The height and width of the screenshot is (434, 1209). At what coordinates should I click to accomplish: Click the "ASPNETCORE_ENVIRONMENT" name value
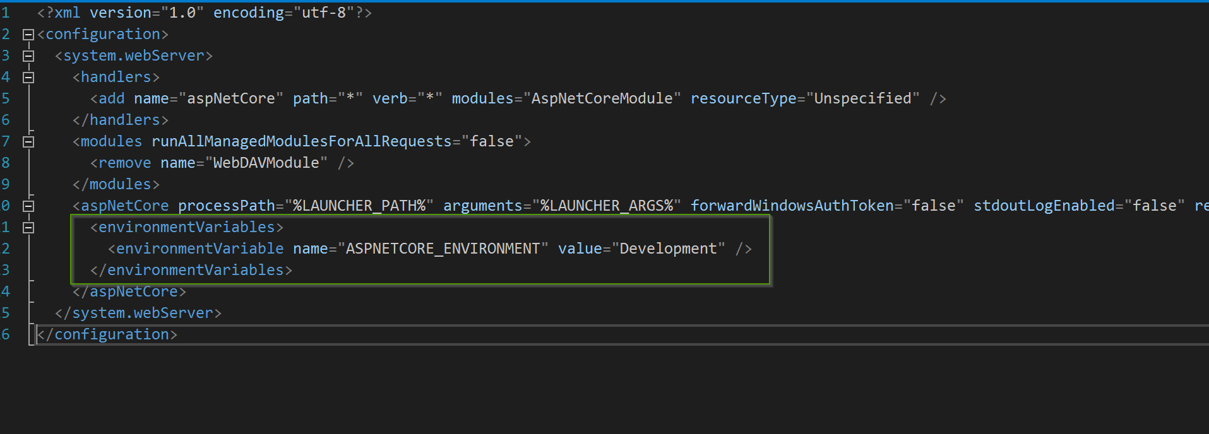443,249
